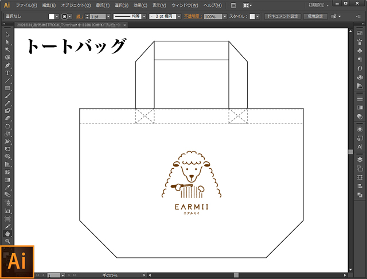
Task: Open the Brushes panel icon
Action: [x=360, y=42]
